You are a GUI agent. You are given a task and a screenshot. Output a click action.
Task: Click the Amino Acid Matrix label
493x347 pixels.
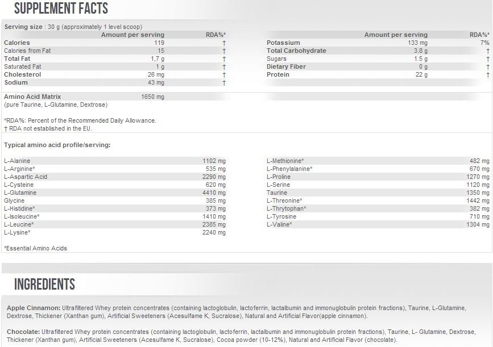(32, 97)
